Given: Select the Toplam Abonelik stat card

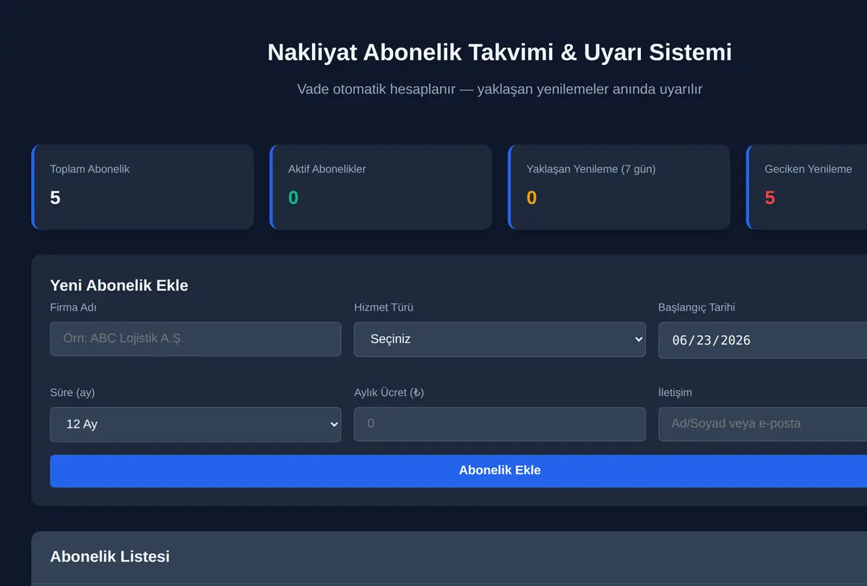Looking at the screenshot, I should point(142,187).
